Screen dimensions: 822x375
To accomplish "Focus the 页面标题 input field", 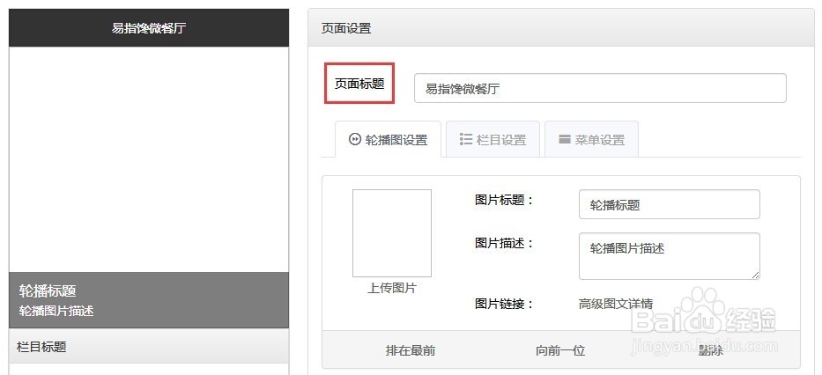I will click(x=600, y=88).
